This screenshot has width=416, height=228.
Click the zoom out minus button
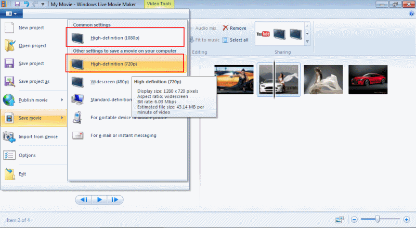354,220
